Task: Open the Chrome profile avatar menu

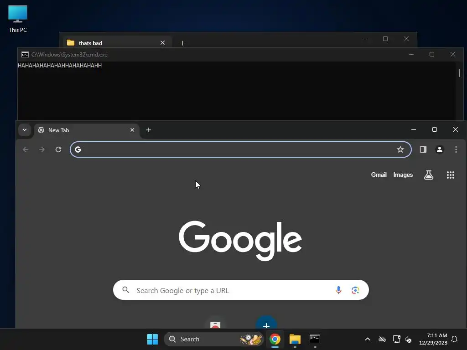Action: [x=440, y=149]
